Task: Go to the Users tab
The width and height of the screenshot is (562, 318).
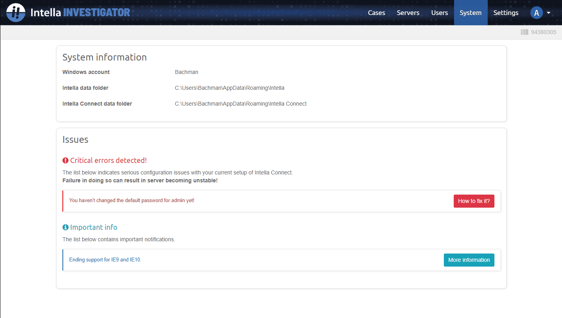Action: [439, 13]
